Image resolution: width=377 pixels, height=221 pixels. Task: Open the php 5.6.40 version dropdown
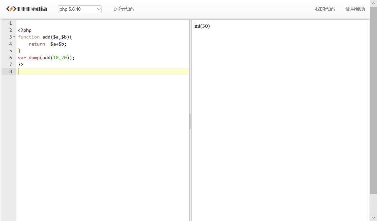click(x=80, y=9)
